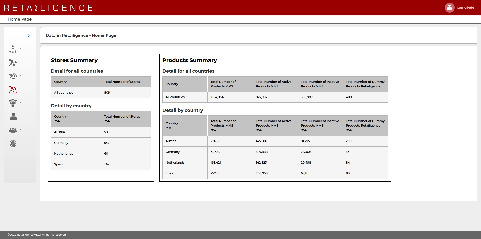The height and width of the screenshot is (239, 481).
Task: Expand submenu arrow next to user group icon
Action: [20, 129]
